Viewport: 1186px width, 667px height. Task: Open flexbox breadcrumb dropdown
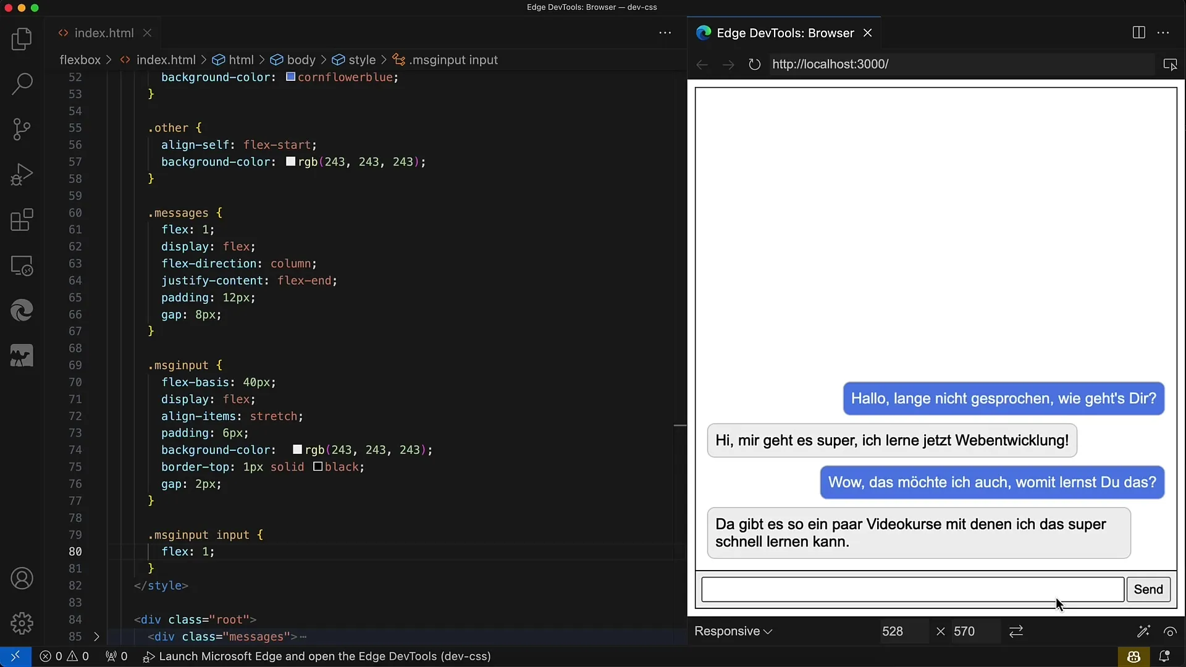tap(80, 60)
